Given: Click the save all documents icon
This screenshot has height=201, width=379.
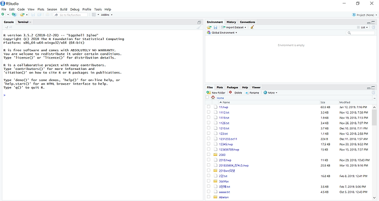Looking at the screenshot, I should (x=39, y=15).
